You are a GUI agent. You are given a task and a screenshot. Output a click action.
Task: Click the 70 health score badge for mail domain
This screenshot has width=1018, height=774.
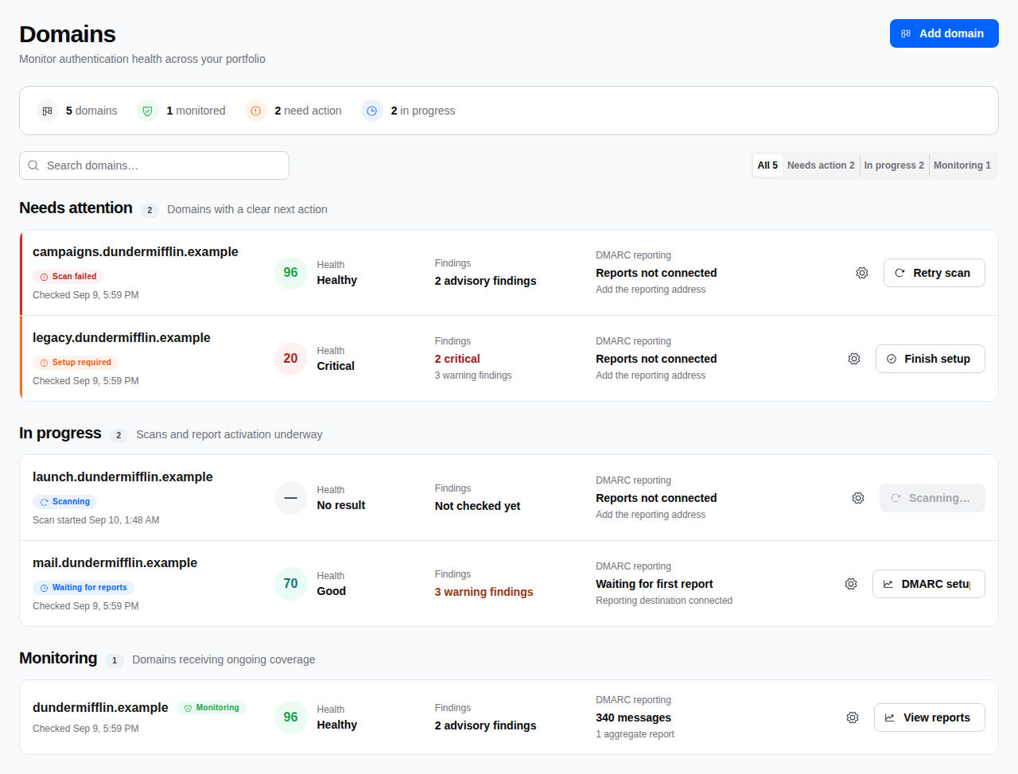(x=291, y=584)
